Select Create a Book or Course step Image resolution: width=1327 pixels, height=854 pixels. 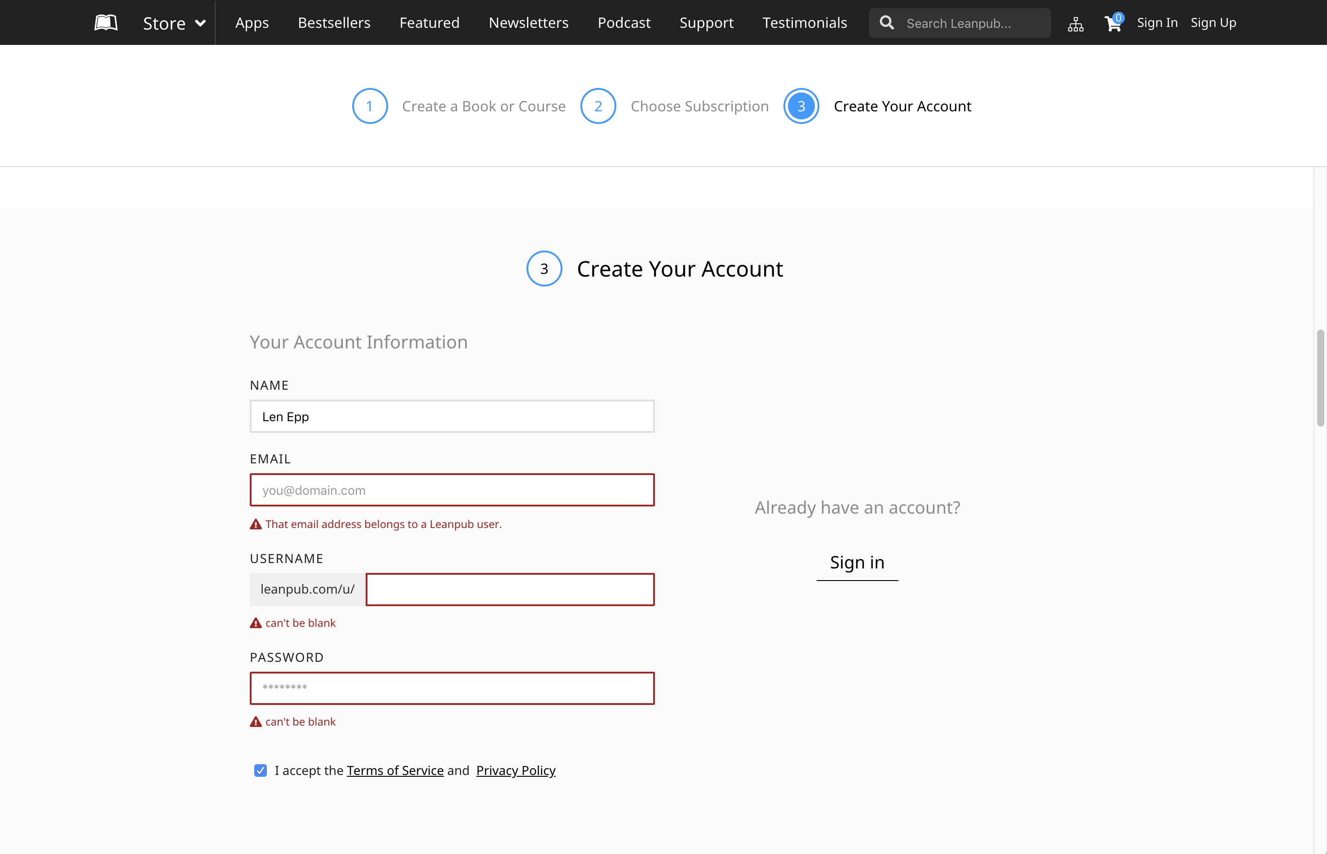(484, 106)
